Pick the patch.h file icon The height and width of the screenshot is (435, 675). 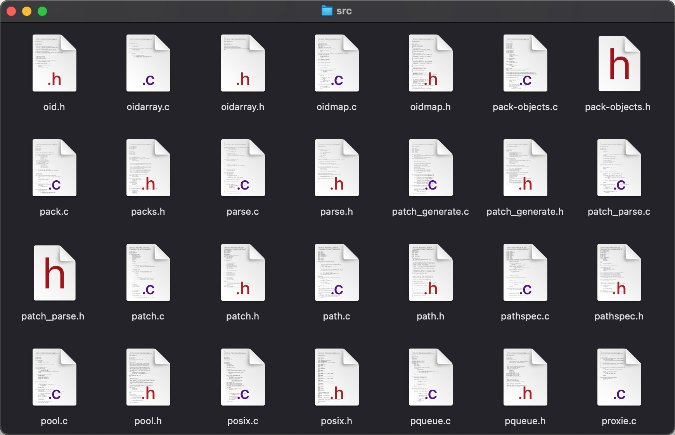tap(243, 273)
